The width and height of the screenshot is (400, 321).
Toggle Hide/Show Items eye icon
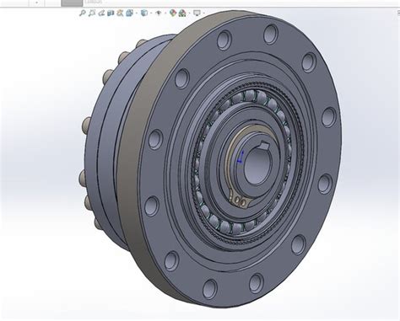pos(159,13)
